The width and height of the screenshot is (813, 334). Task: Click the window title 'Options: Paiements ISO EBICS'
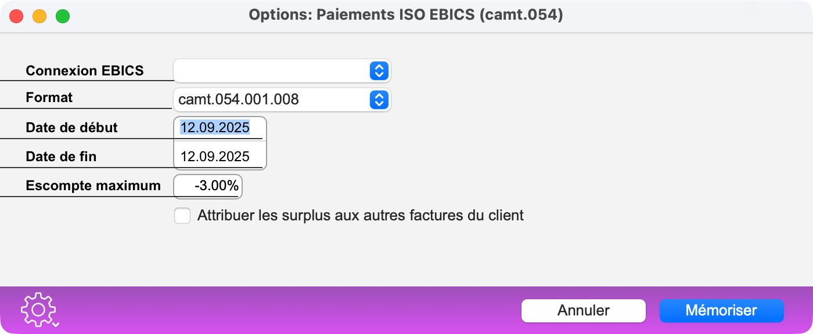(406, 15)
